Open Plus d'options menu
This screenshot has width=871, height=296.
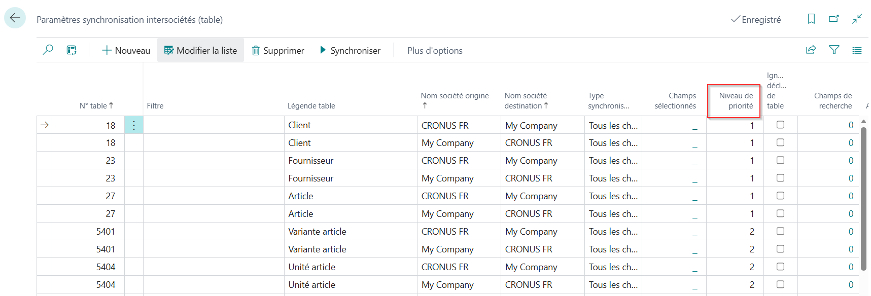pyautogui.click(x=435, y=50)
